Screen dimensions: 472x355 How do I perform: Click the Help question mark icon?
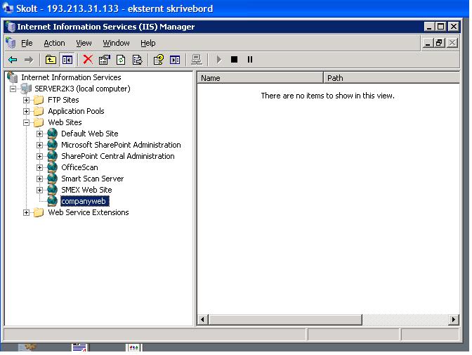158,60
